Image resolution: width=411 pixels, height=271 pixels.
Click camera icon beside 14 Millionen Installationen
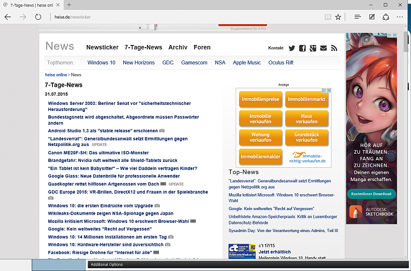click(170, 237)
